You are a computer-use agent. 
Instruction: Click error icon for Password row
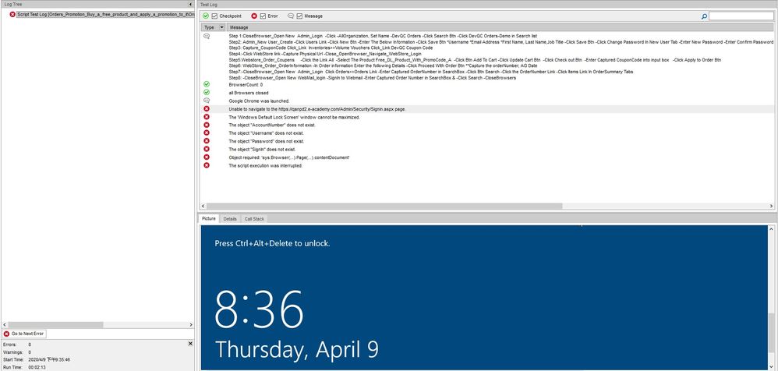[207, 141]
